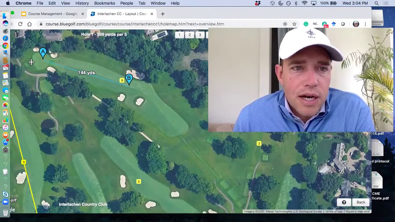Open the Edit menu
Screen dimensions: 395x222
click(52, 3)
